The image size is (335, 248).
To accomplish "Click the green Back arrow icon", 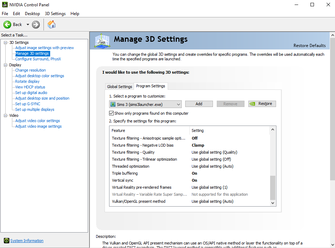I will [x=7, y=25].
